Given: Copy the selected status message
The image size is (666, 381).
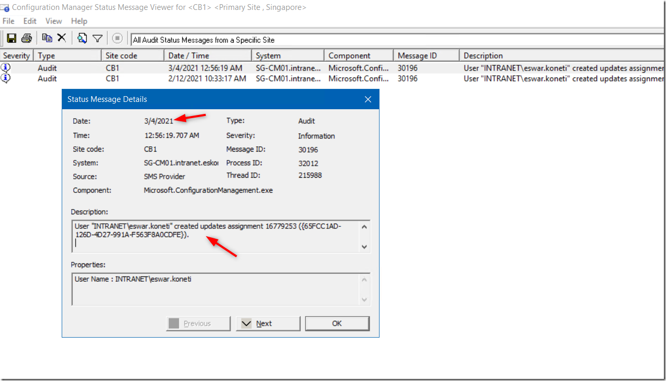Looking at the screenshot, I should [47, 37].
